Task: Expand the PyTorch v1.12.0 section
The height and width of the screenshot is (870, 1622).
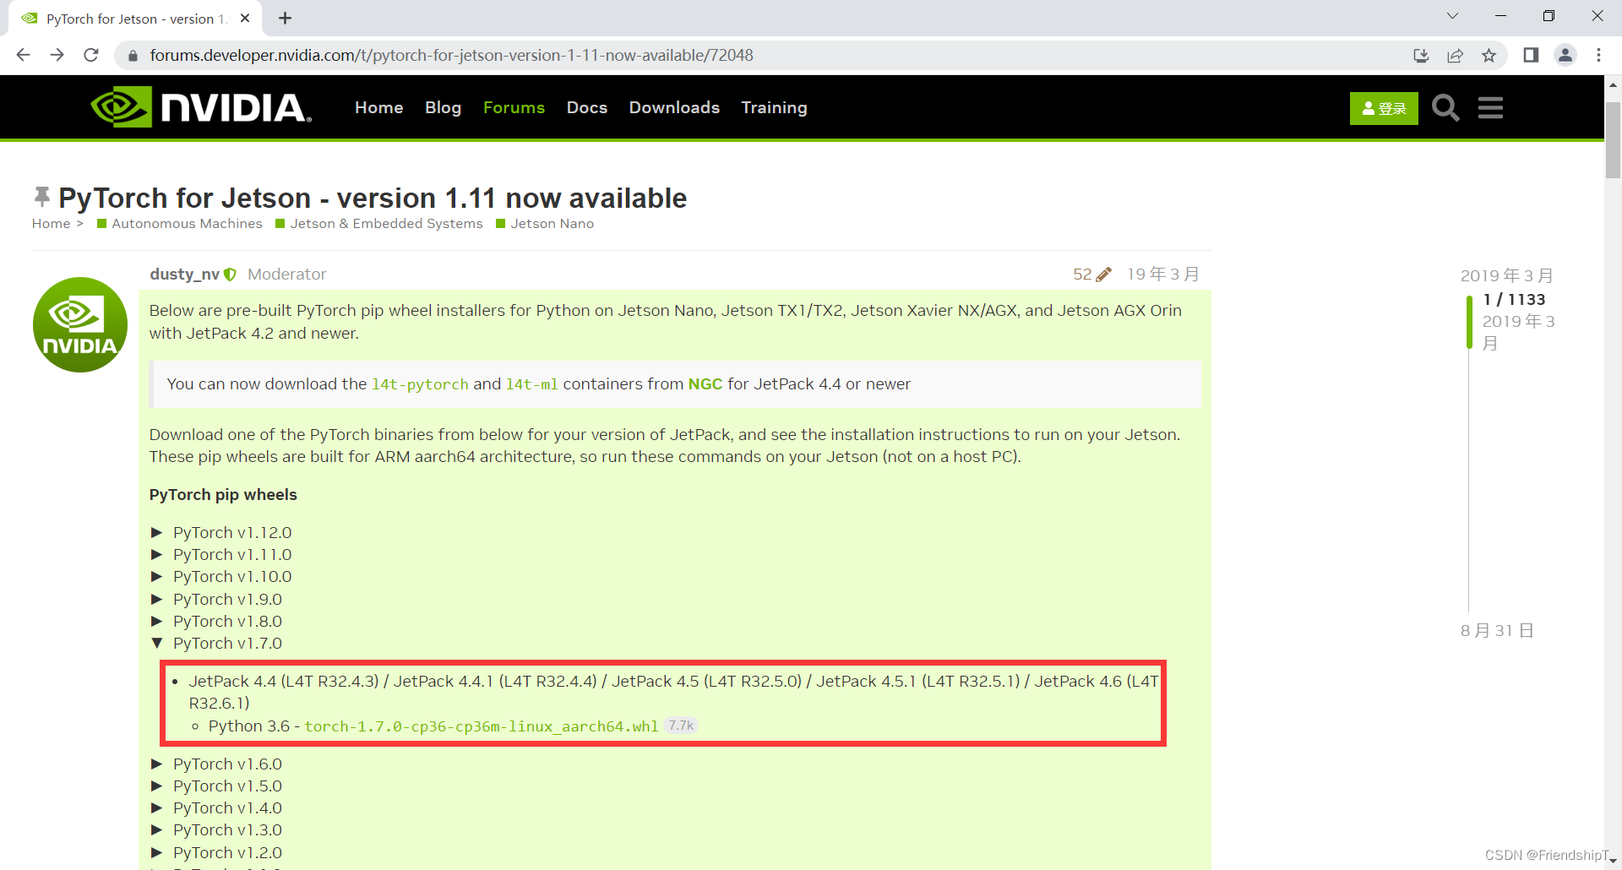Action: point(221,532)
